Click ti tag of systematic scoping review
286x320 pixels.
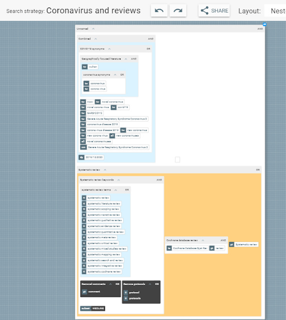point(84,209)
